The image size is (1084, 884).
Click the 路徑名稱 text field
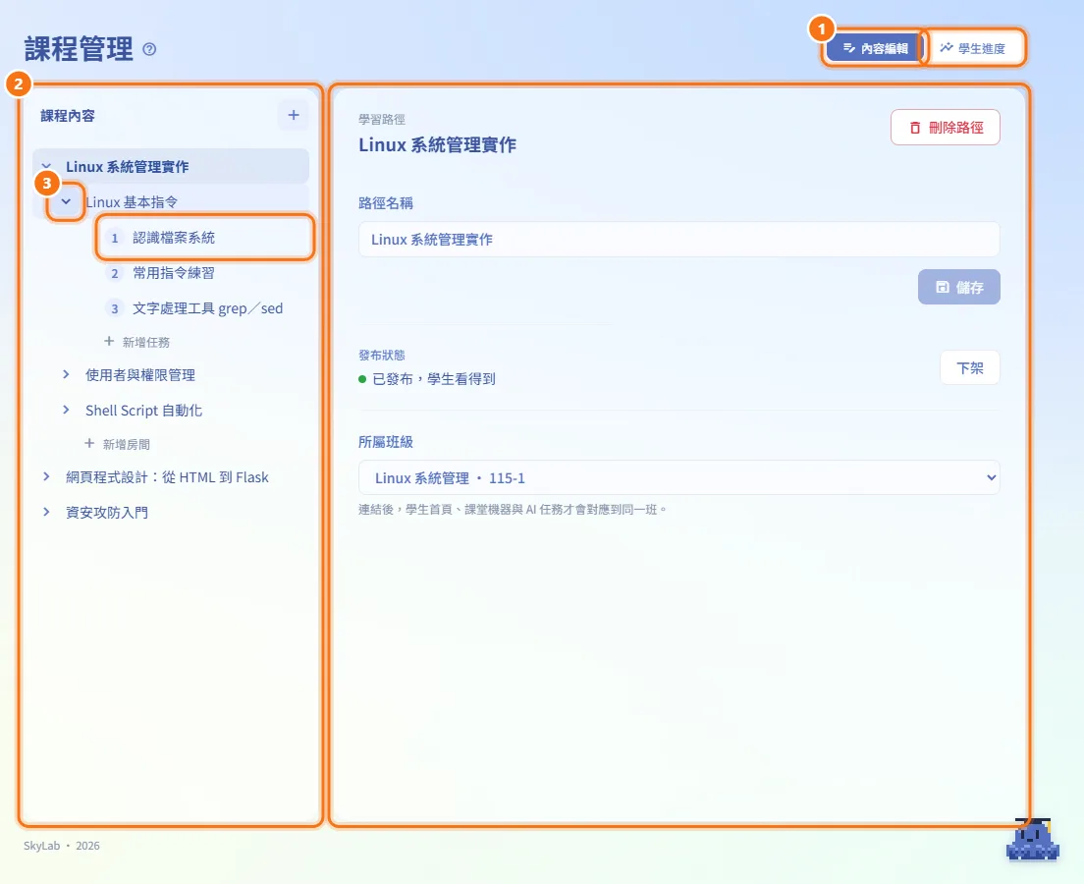678,240
